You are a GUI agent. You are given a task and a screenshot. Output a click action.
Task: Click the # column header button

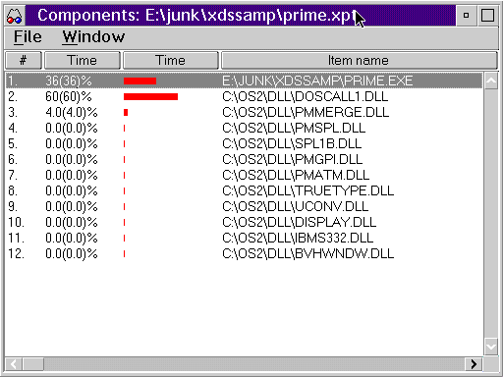pyautogui.click(x=24, y=60)
